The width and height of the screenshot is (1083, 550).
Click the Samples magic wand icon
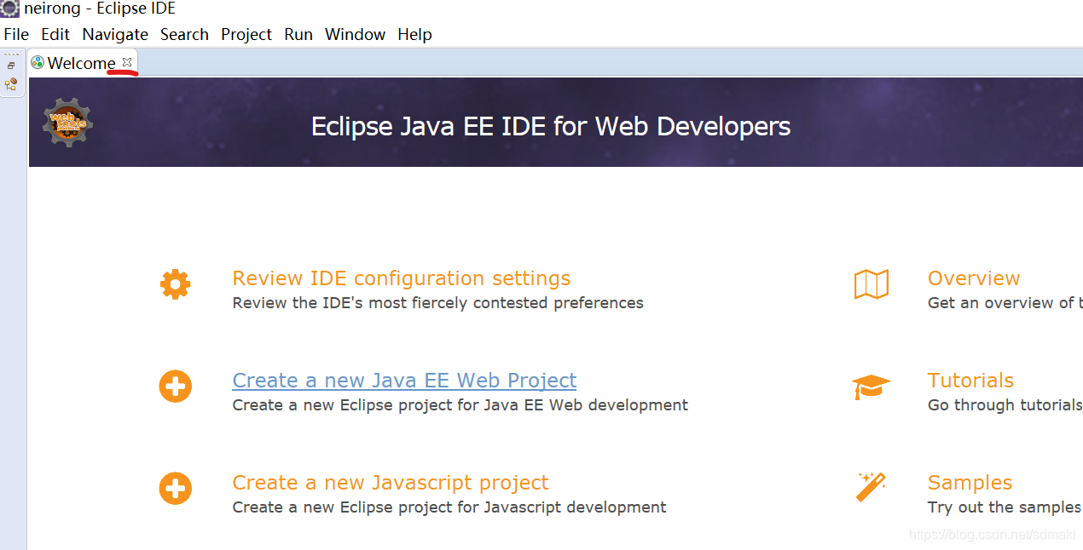point(871,487)
